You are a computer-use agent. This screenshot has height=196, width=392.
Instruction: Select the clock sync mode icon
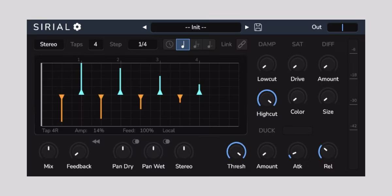coord(169,44)
